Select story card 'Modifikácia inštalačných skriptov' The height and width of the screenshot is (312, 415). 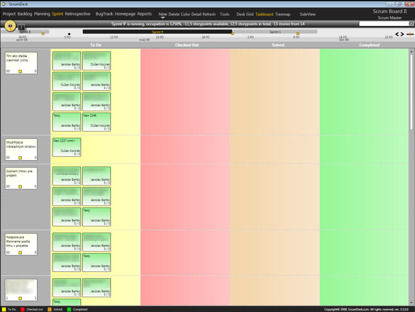point(21,149)
